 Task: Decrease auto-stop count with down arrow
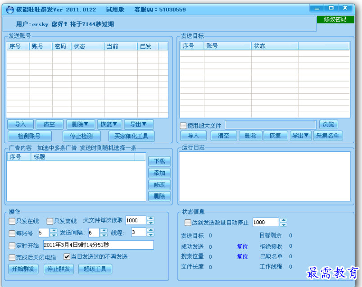click(284, 225)
